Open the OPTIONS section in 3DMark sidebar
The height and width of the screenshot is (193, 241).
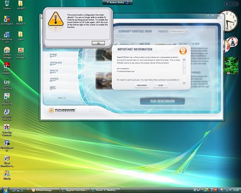[x=54, y=55]
